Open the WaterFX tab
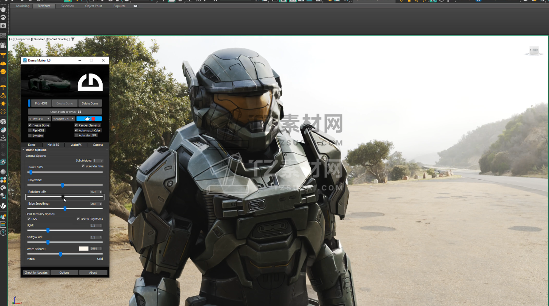This screenshot has width=549, height=306. click(76, 145)
